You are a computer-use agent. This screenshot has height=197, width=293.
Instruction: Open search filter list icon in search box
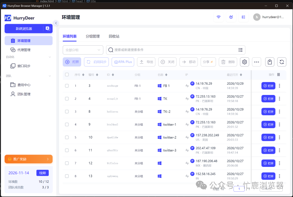240,50
